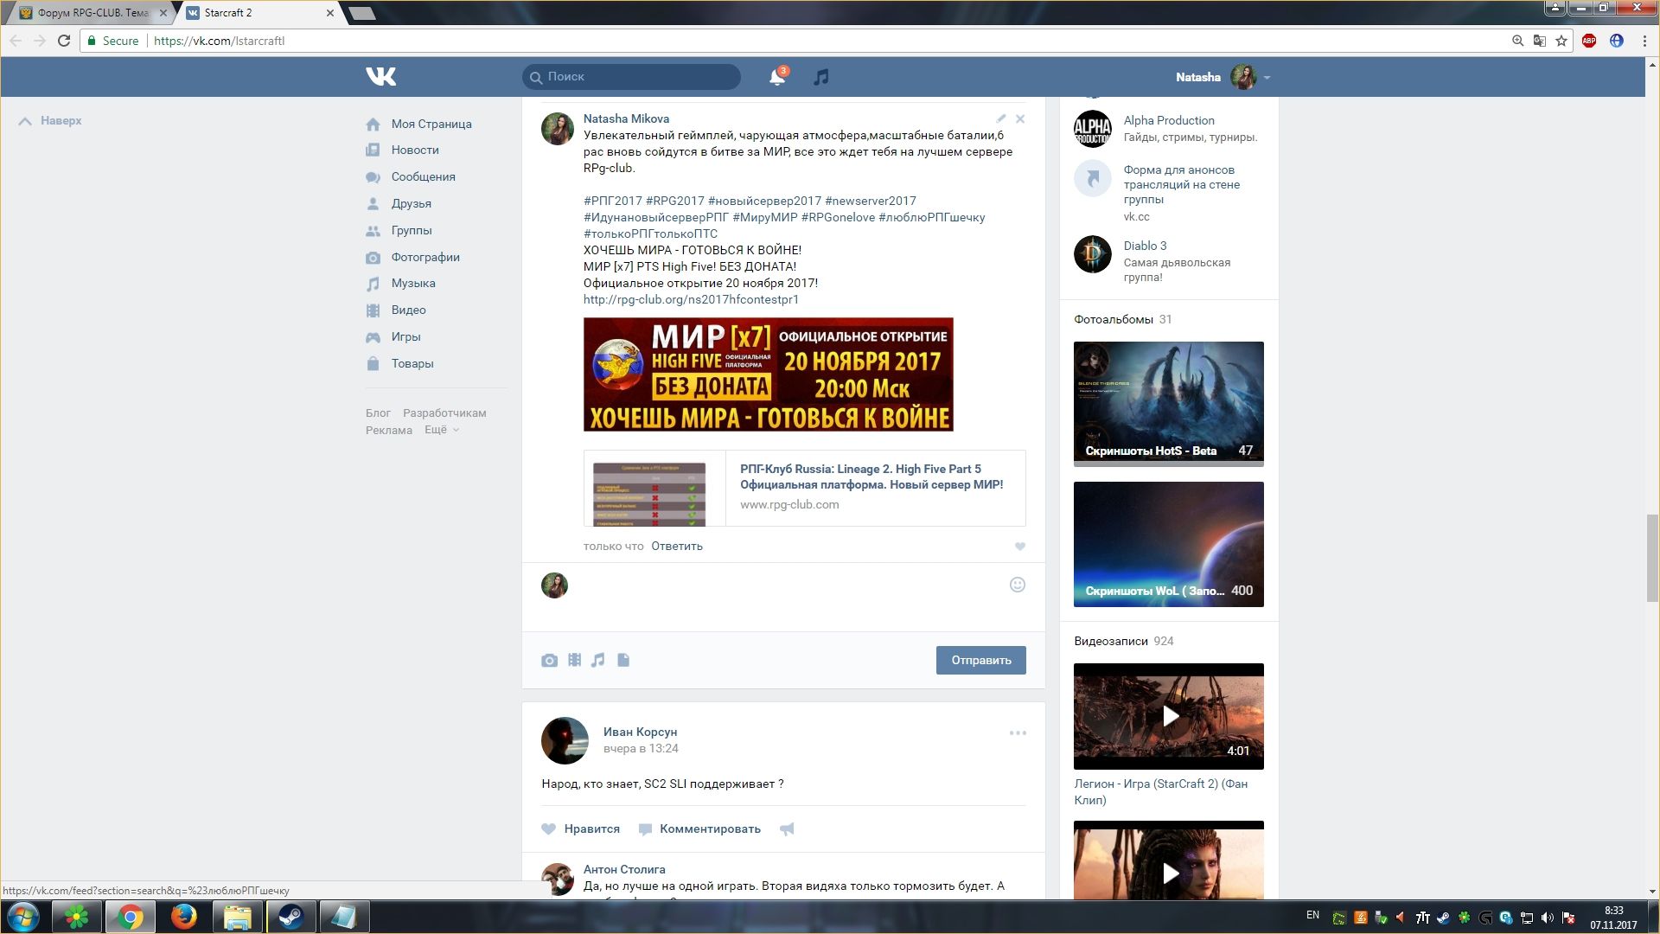The height and width of the screenshot is (934, 1660).
Task: Attach a video with film icon
Action: click(x=575, y=660)
